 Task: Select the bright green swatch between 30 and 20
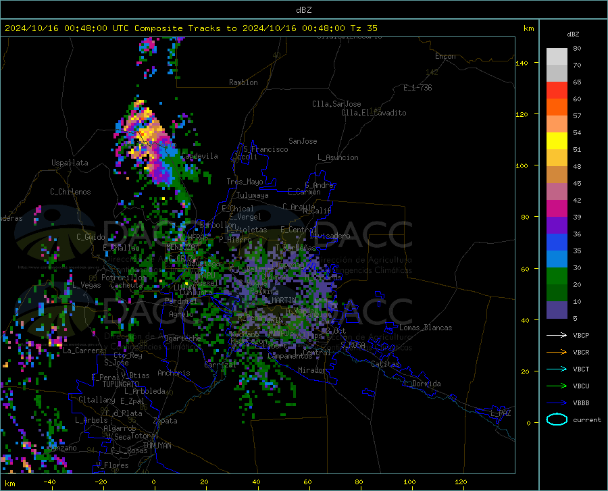557,276
